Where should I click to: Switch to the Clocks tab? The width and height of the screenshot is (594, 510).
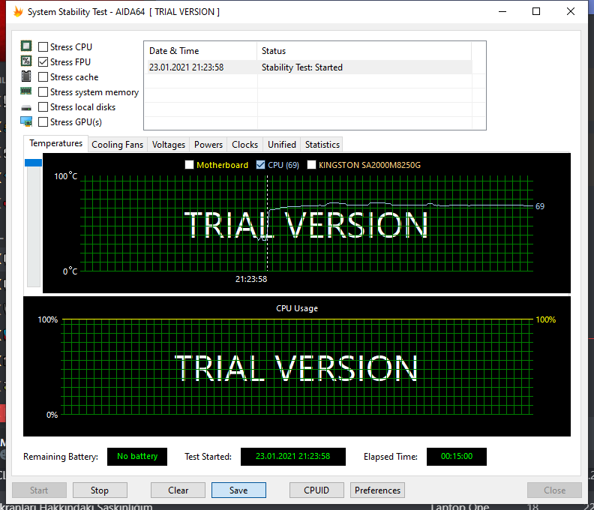244,145
